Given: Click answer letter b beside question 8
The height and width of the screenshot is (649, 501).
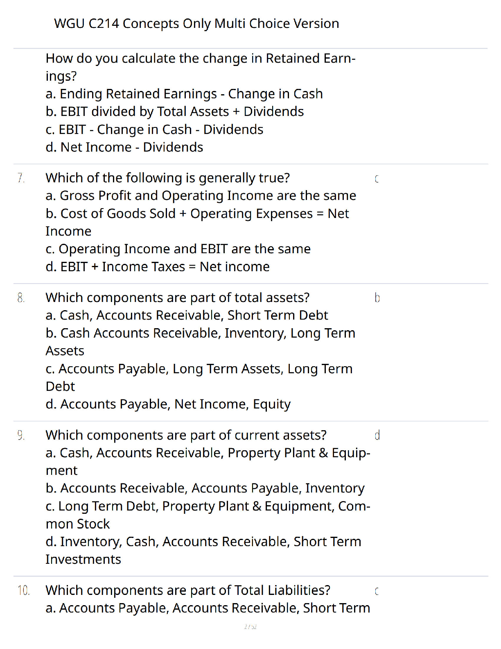Looking at the screenshot, I should (377, 298).
